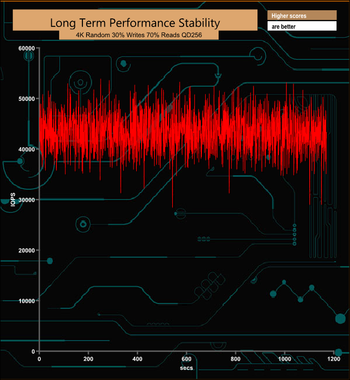This screenshot has width=350, height=380.
Task: Click the secs axis title
Action: (186, 368)
